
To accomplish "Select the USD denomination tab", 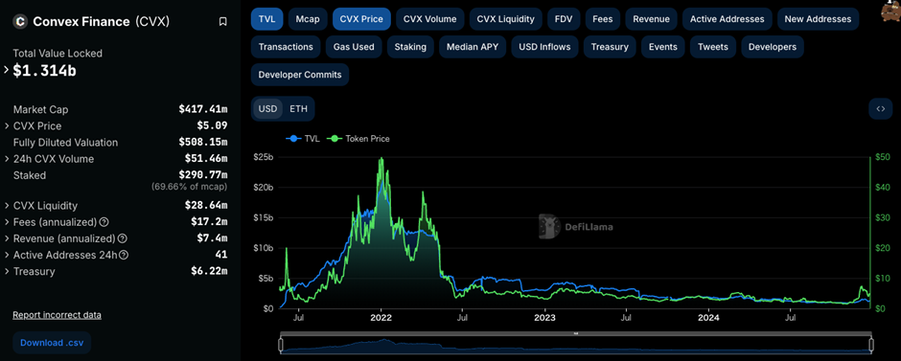I will coord(267,108).
